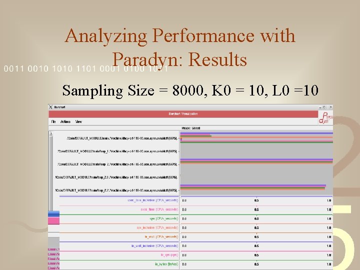Click the purple top bar of main resource
This screenshot has width=360, height=270.
point(256,133)
